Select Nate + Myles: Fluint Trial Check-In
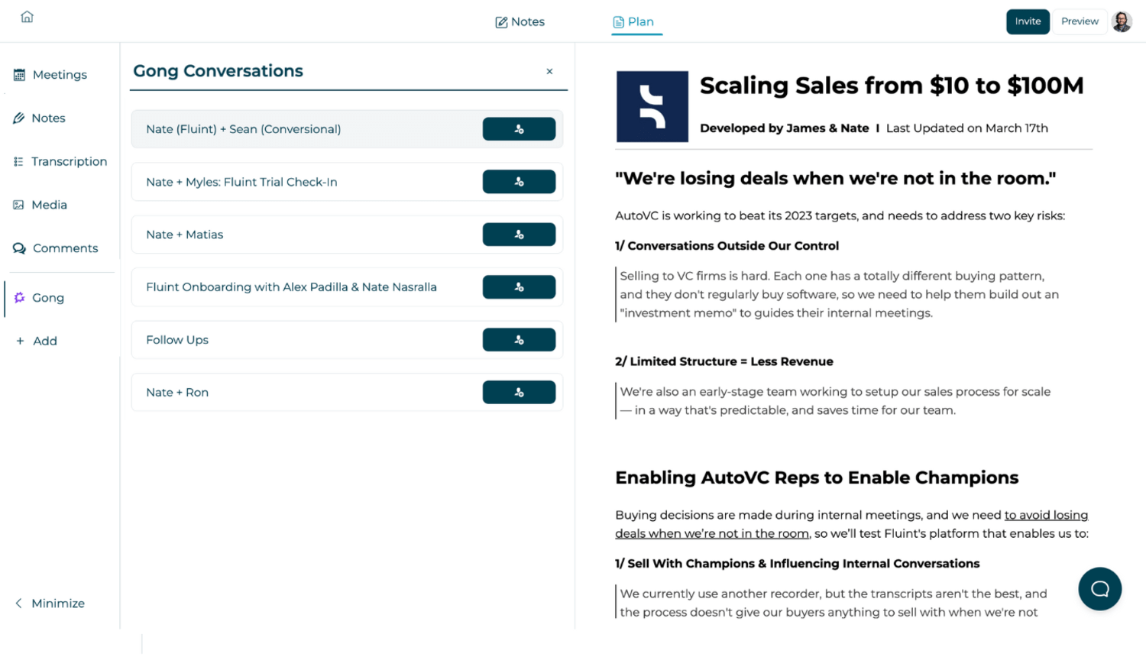The image size is (1146, 657). 241,183
